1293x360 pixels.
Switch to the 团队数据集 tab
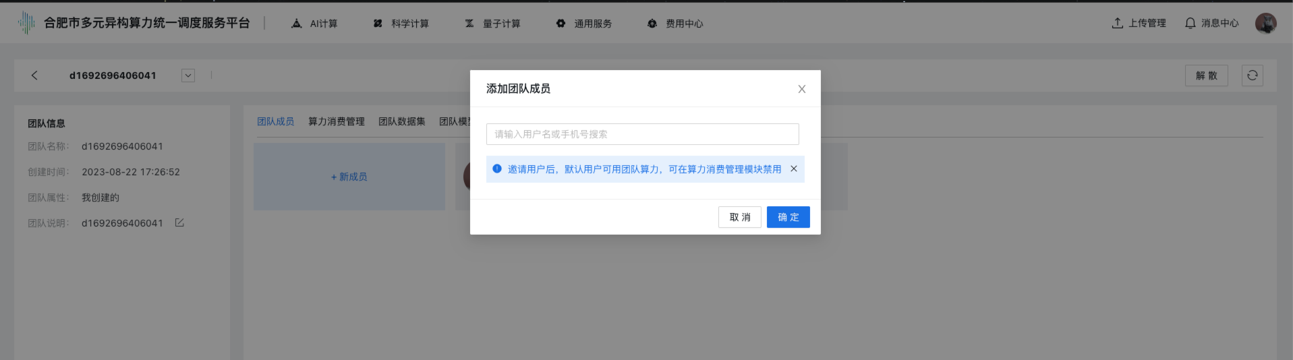[x=401, y=121]
